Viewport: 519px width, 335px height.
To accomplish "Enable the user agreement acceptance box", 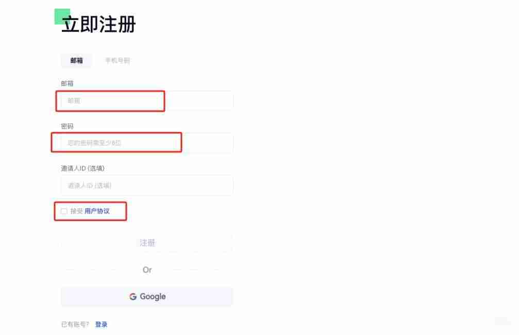I will click(63, 211).
